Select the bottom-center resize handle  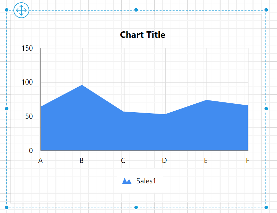tap(136, 207)
